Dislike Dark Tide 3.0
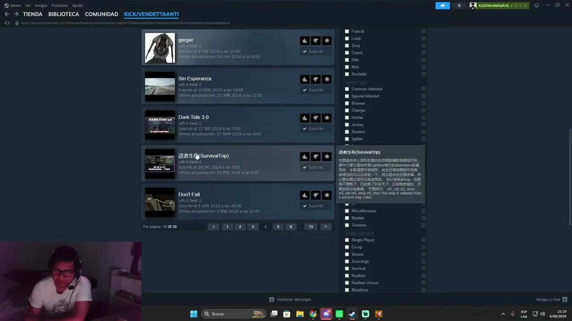 click(x=315, y=118)
